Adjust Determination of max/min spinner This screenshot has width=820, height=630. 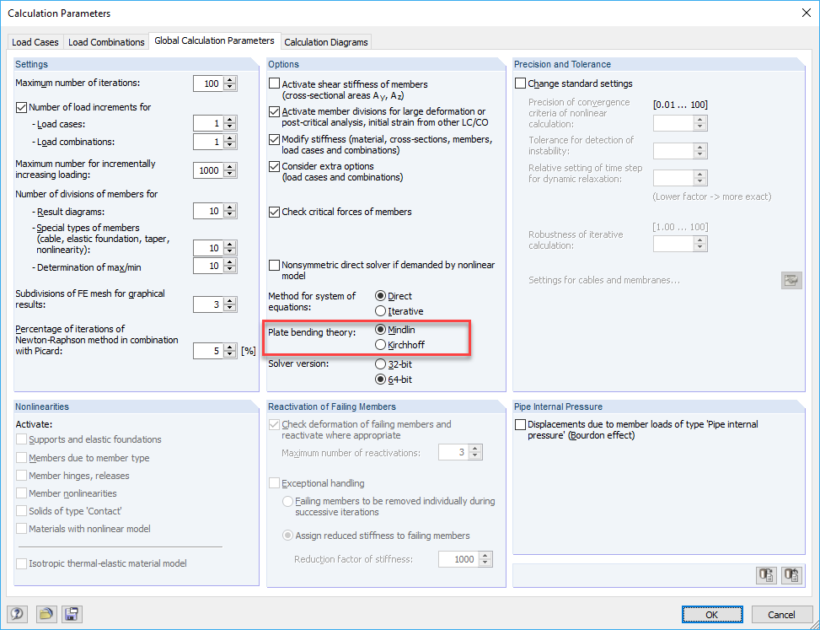230,266
